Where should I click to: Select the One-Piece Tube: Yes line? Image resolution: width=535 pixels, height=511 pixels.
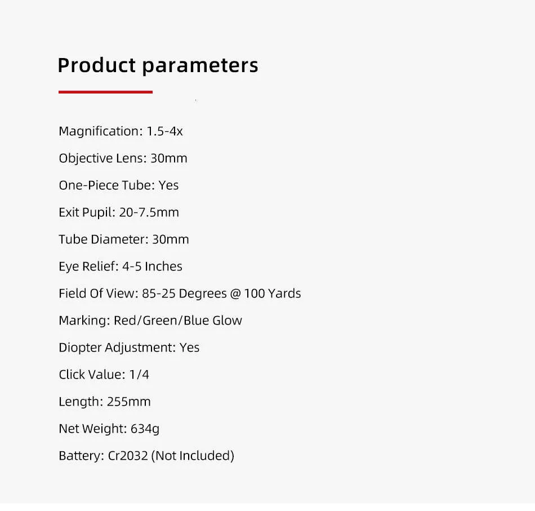pos(119,185)
